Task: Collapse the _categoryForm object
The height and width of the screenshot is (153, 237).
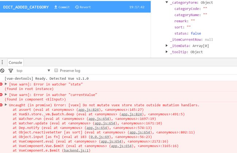Action: coord(167,2)
